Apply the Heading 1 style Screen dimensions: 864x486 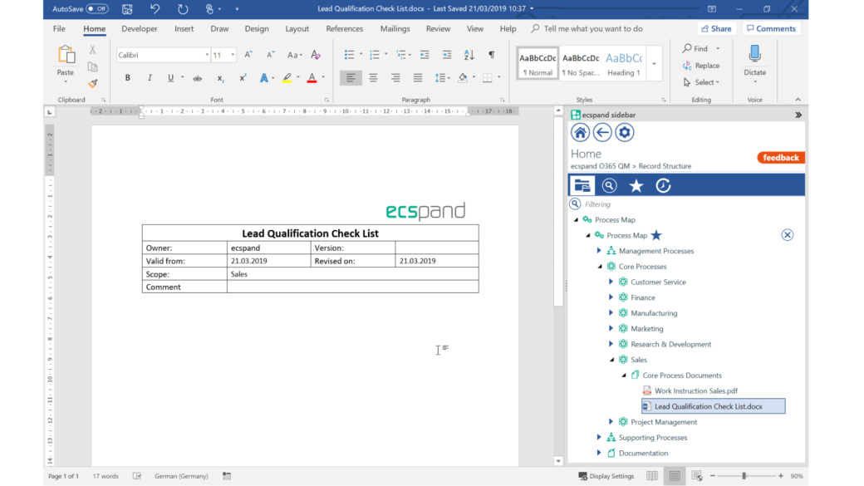624,63
